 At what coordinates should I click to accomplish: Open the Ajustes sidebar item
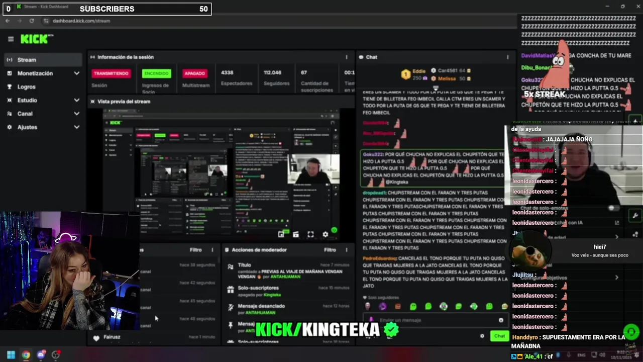tap(42, 127)
